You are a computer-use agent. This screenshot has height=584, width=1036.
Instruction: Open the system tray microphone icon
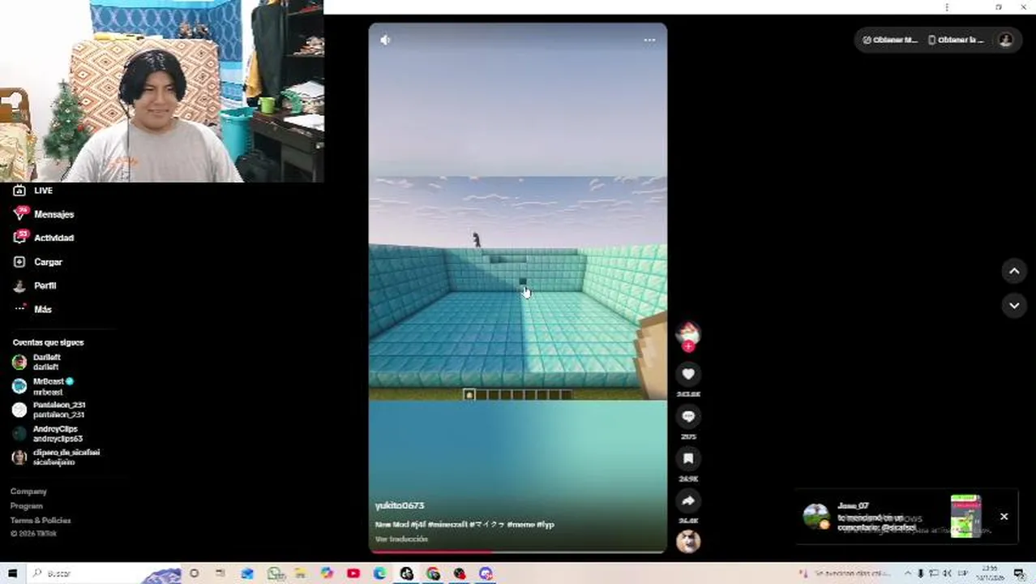tap(920, 573)
